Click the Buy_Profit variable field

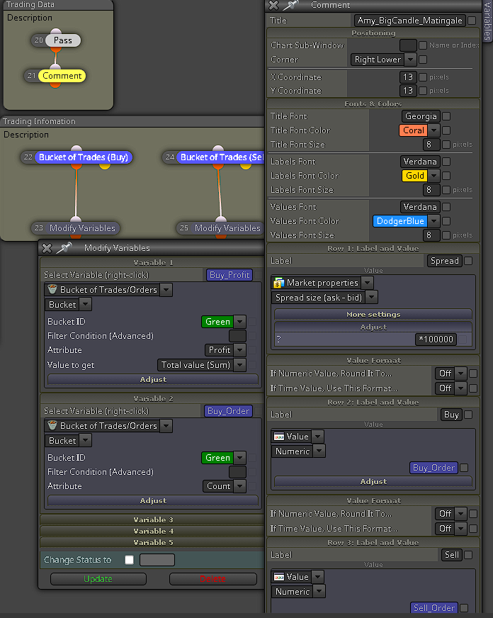point(229,275)
